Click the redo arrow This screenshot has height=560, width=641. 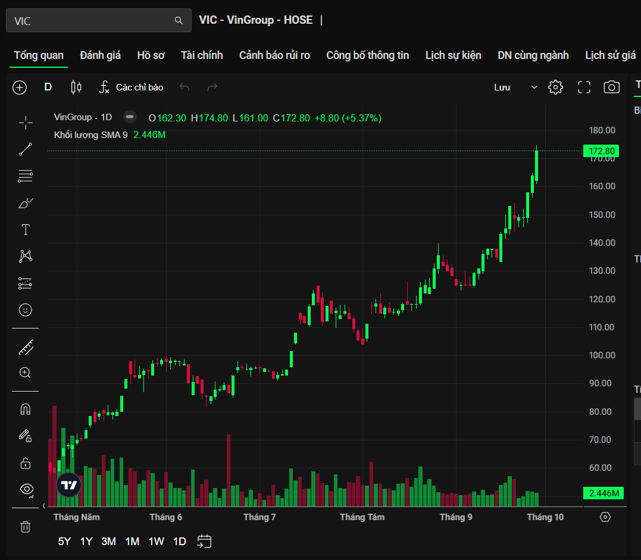click(212, 87)
